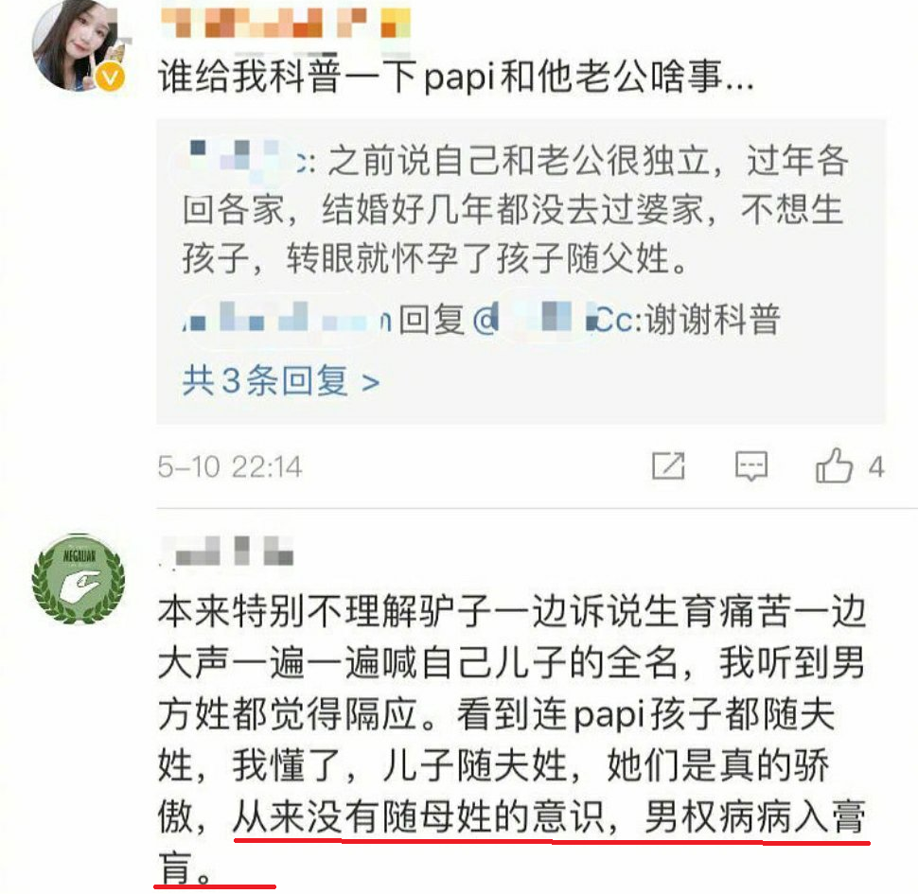Open comment text 谁给我科普一下papi
Viewport: 918px width, 894px height.
click(456, 78)
